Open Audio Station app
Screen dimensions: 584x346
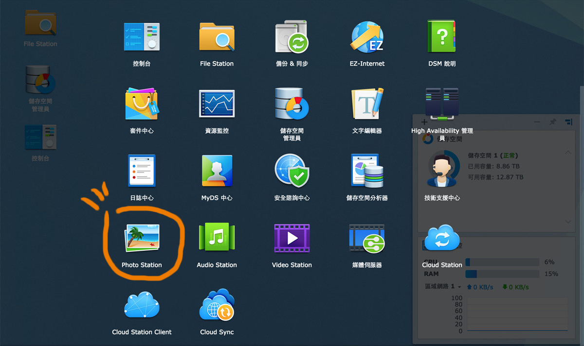click(217, 238)
